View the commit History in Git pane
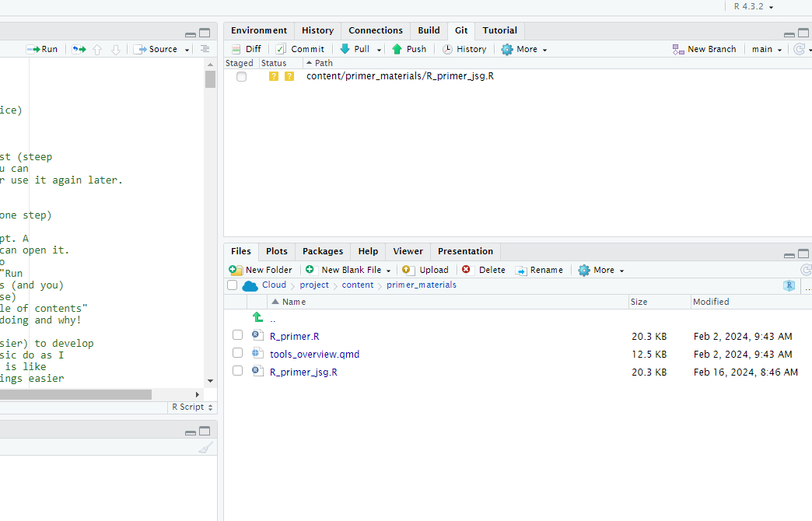This screenshot has width=812, height=521. coord(464,48)
